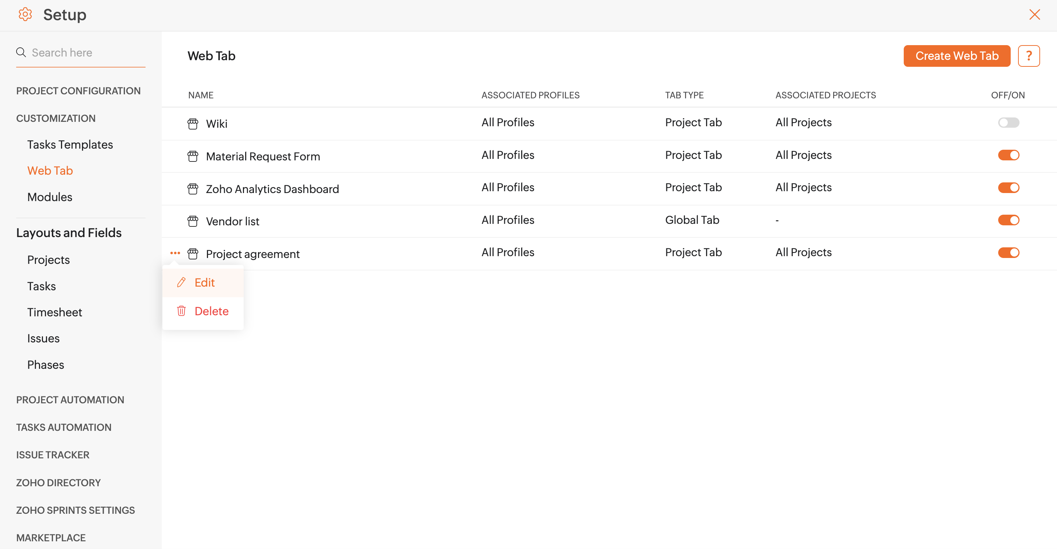
Task: Select Web Tab in the sidebar
Action: point(50,171)
